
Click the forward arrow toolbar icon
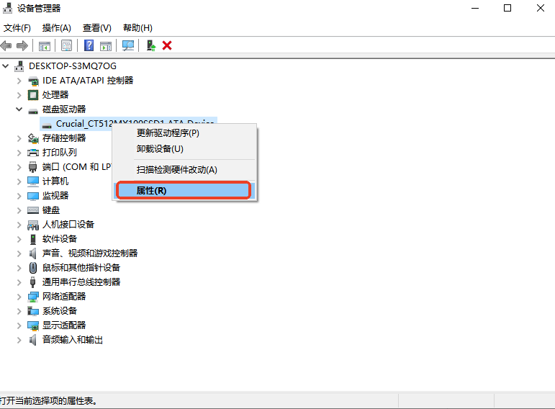(22, 45)
